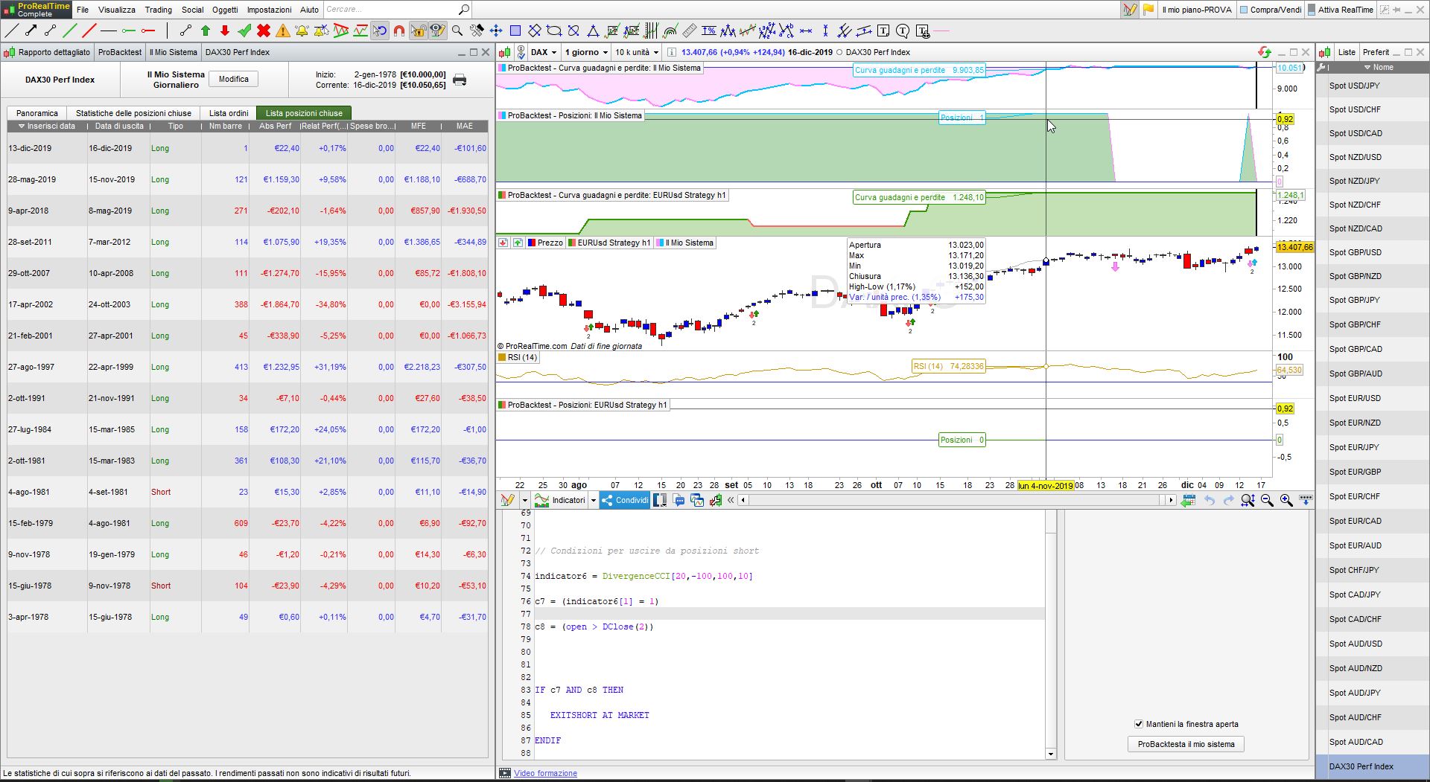Select the ruler measurement tool

point(690,31)
